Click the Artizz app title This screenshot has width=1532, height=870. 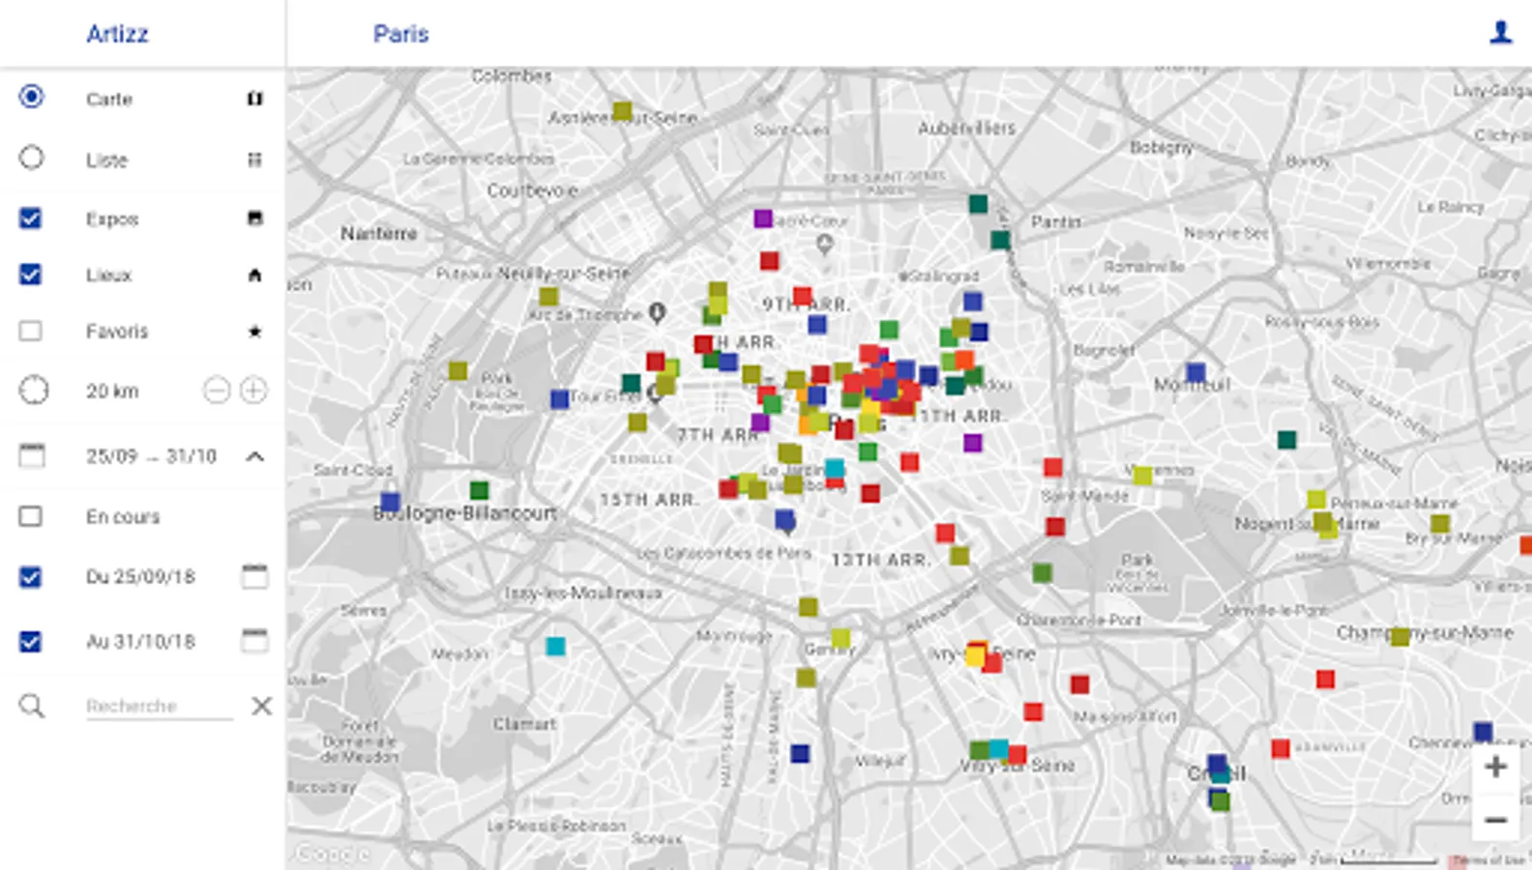click(x=117, y=34)
